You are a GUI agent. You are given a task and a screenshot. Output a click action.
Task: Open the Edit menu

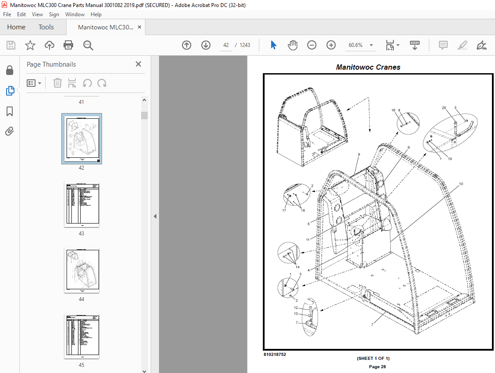point(21,14)
